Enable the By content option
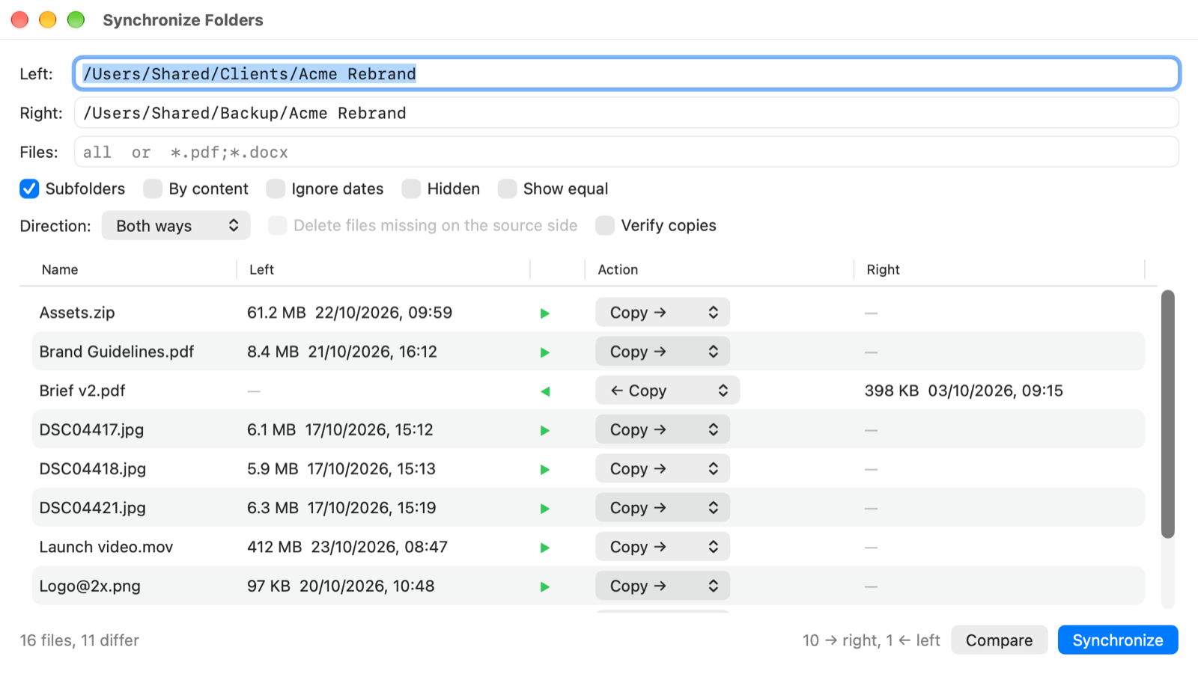Screen dimensions: 1198x674 point(153,189)
